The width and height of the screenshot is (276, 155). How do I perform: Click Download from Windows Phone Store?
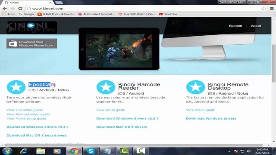pos(32,43)
